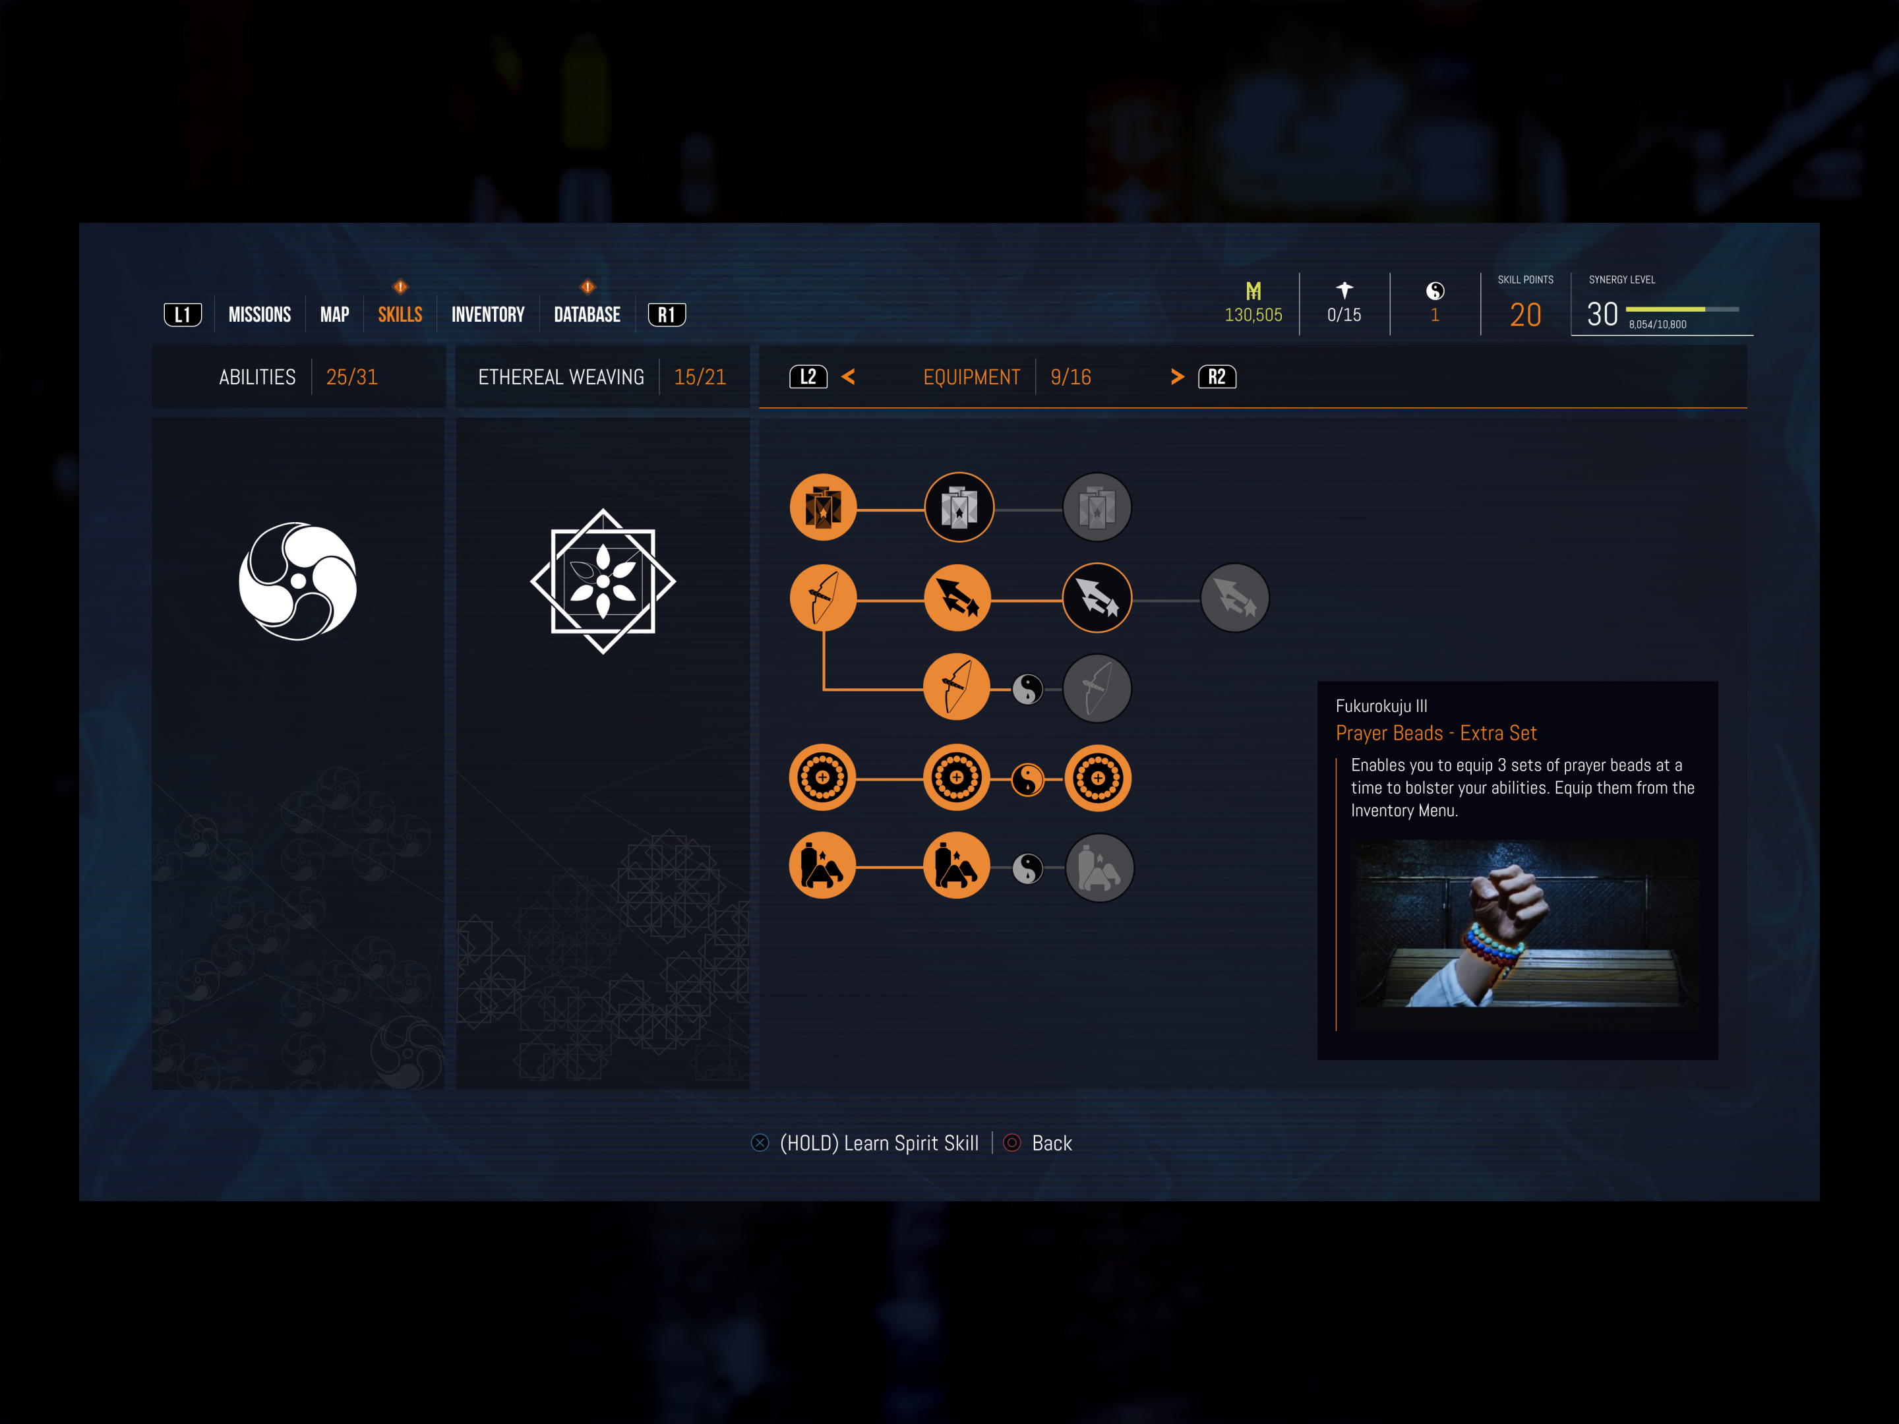
Task: Open the greyed-out final arrow skill node
Action: click(x=1234, y=597)
